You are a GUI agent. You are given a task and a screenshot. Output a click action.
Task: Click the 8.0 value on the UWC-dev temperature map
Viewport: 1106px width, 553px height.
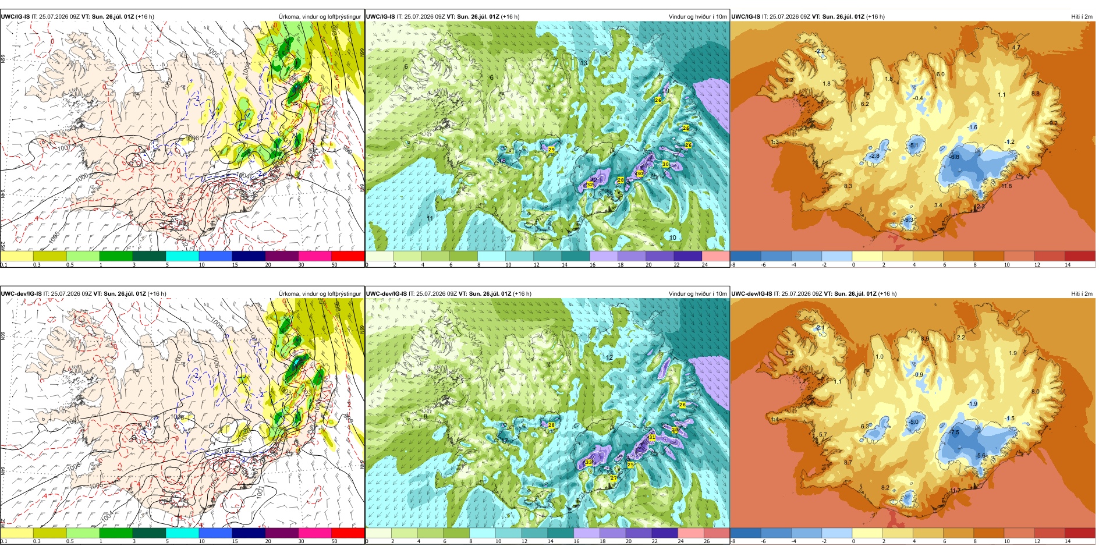1035,391
